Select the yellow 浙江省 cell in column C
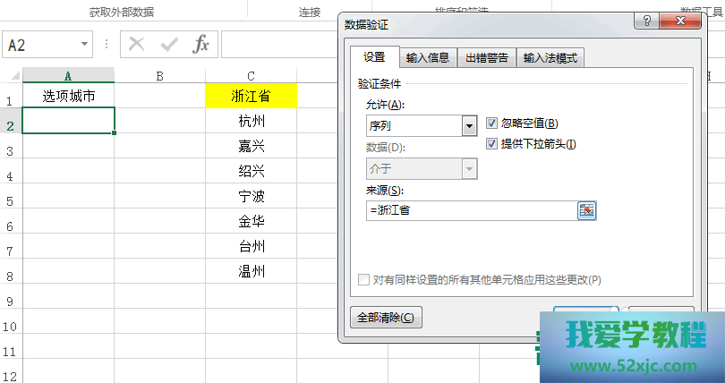This screenshot has height=383, width=725. pos(250,96)
